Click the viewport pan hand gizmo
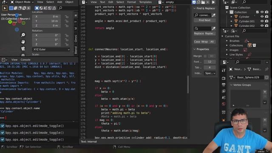272x153 pixels. click(x=23, y=42)
